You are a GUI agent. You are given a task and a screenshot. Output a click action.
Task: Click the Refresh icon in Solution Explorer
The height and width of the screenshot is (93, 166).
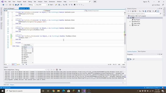[146, 11]
